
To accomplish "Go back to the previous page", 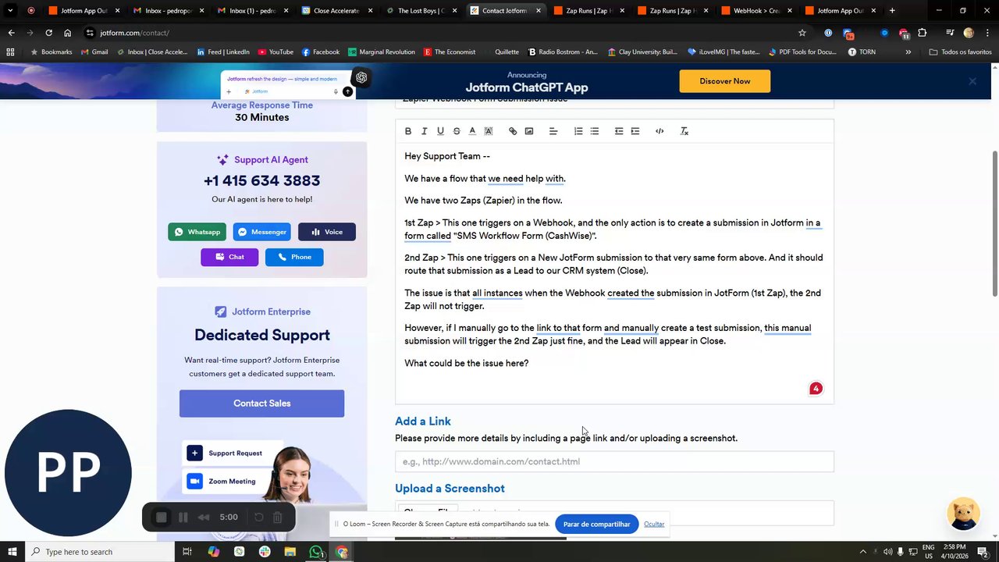I will point(11,33).
